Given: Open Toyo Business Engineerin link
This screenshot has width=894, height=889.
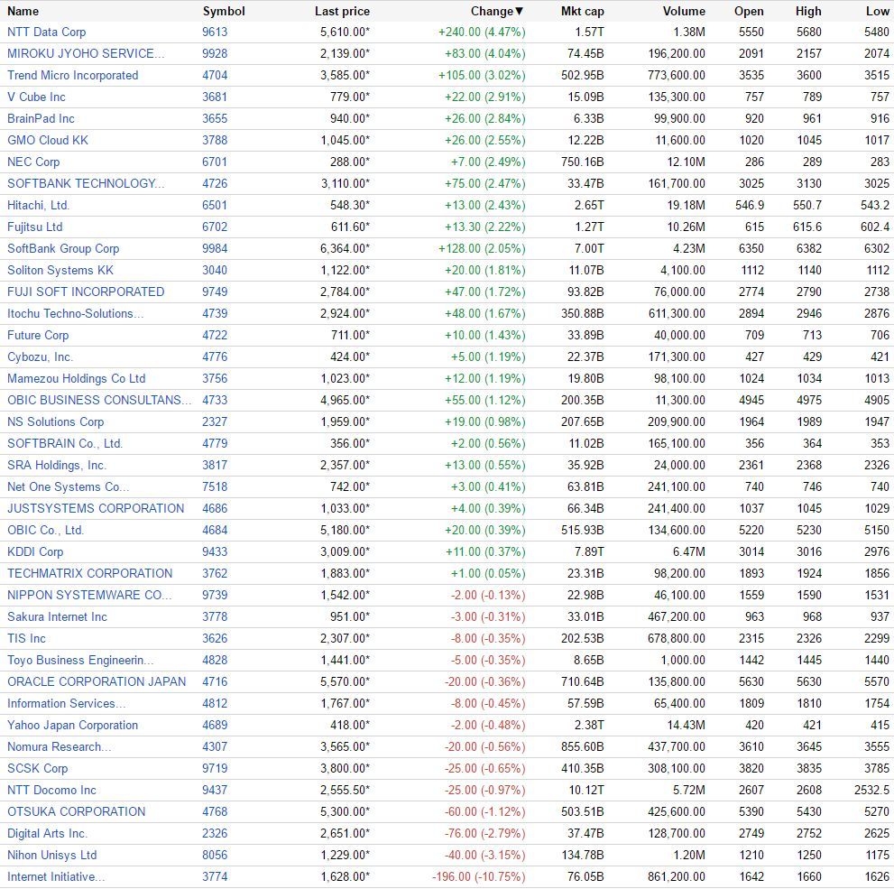Looking at the screenshot, I should [x=80, y=661].
